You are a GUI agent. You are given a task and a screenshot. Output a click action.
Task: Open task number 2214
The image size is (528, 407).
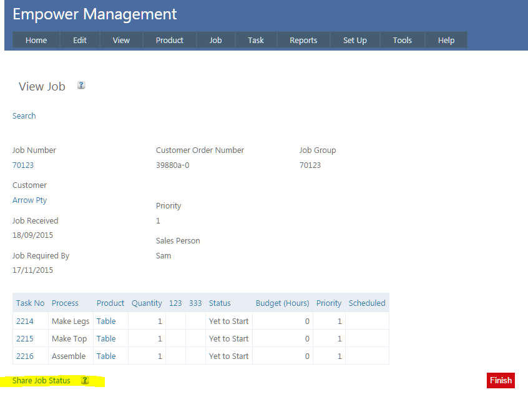point(25,321)
